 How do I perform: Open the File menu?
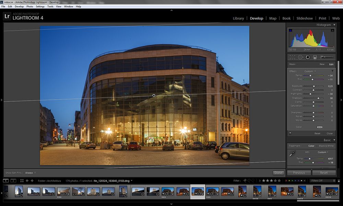click(3, 7)
